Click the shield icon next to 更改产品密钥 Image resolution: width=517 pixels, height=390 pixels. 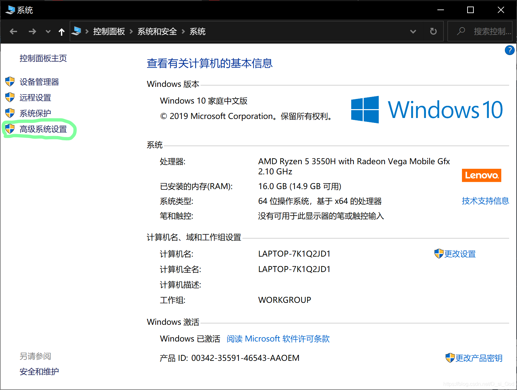coord(450,358)
